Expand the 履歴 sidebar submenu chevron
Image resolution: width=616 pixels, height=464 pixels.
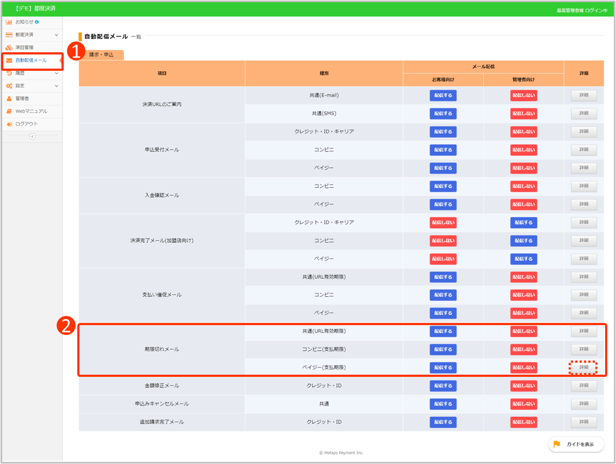point(57,73)
